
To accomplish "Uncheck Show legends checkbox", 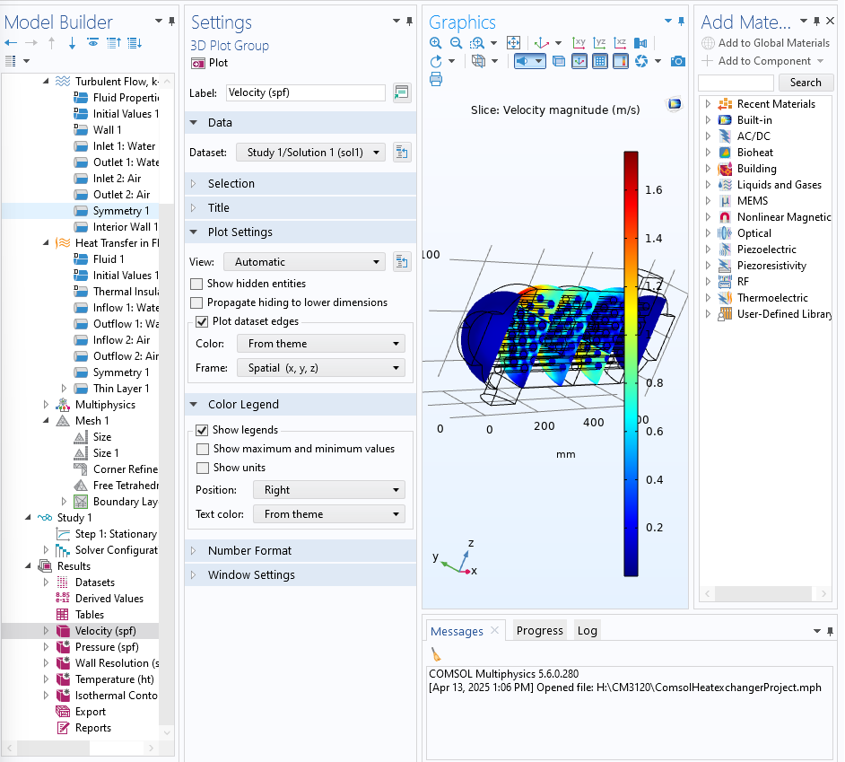I will pos(202,430).
